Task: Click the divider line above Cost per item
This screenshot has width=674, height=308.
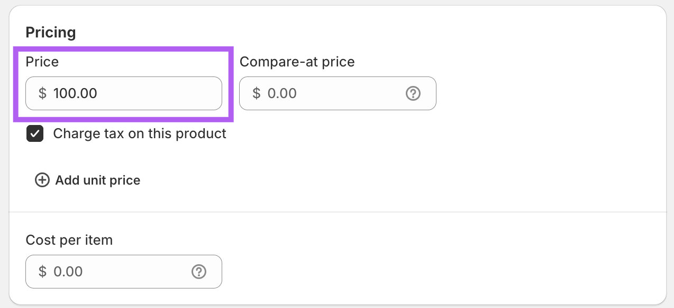Action: pyautogui.click(x=338, y=212)
